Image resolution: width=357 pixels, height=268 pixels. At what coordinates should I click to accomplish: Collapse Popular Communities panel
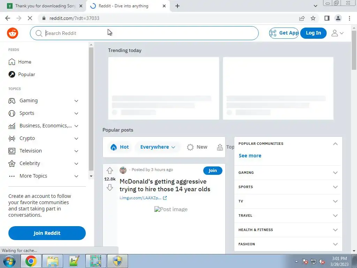tap(335, 144)
